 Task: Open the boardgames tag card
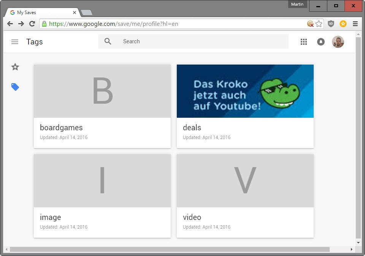point(102,106)
